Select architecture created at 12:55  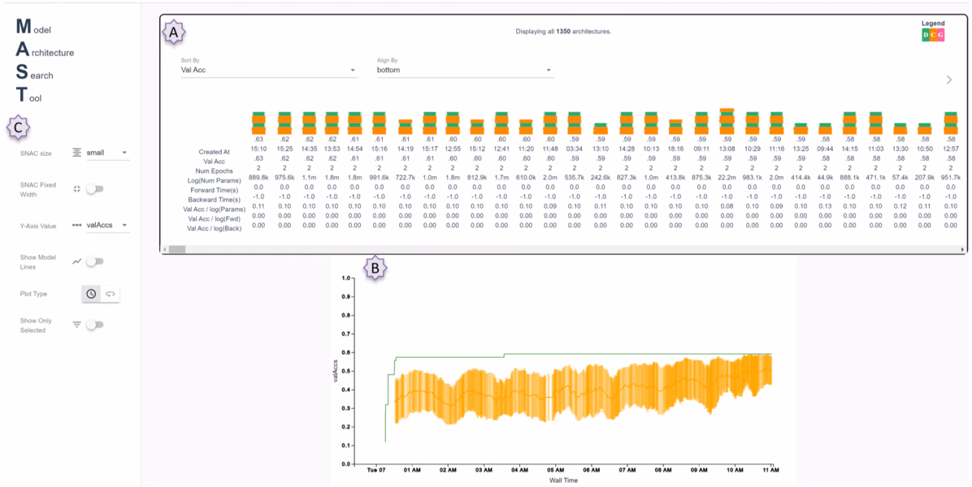pos(453,123)
